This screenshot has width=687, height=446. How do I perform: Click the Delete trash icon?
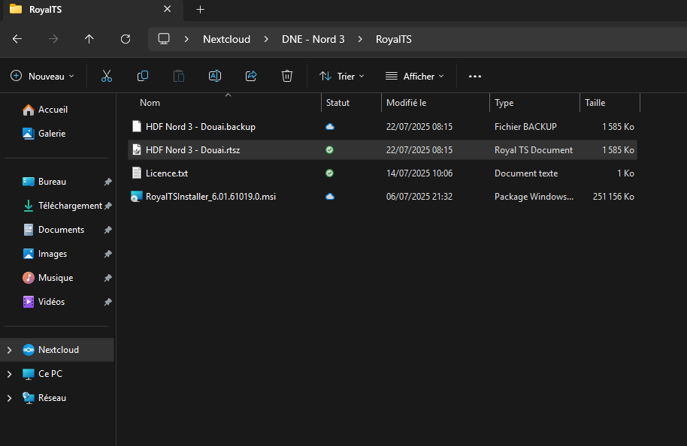(x=287, y=76)
